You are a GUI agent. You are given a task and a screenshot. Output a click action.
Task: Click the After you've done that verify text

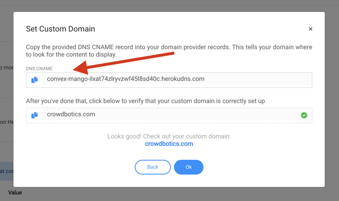click(x=145, y=101)
